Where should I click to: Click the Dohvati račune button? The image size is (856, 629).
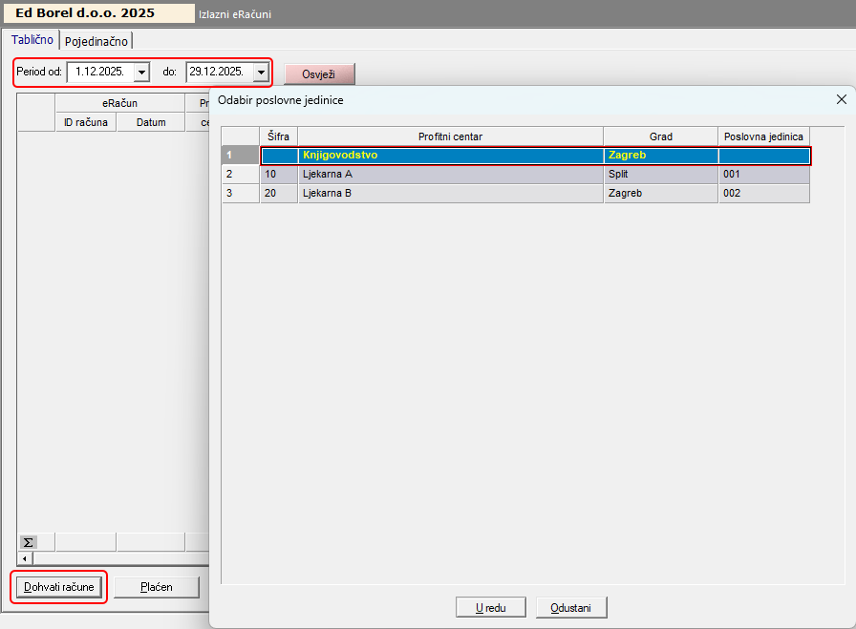coord(59,587)
